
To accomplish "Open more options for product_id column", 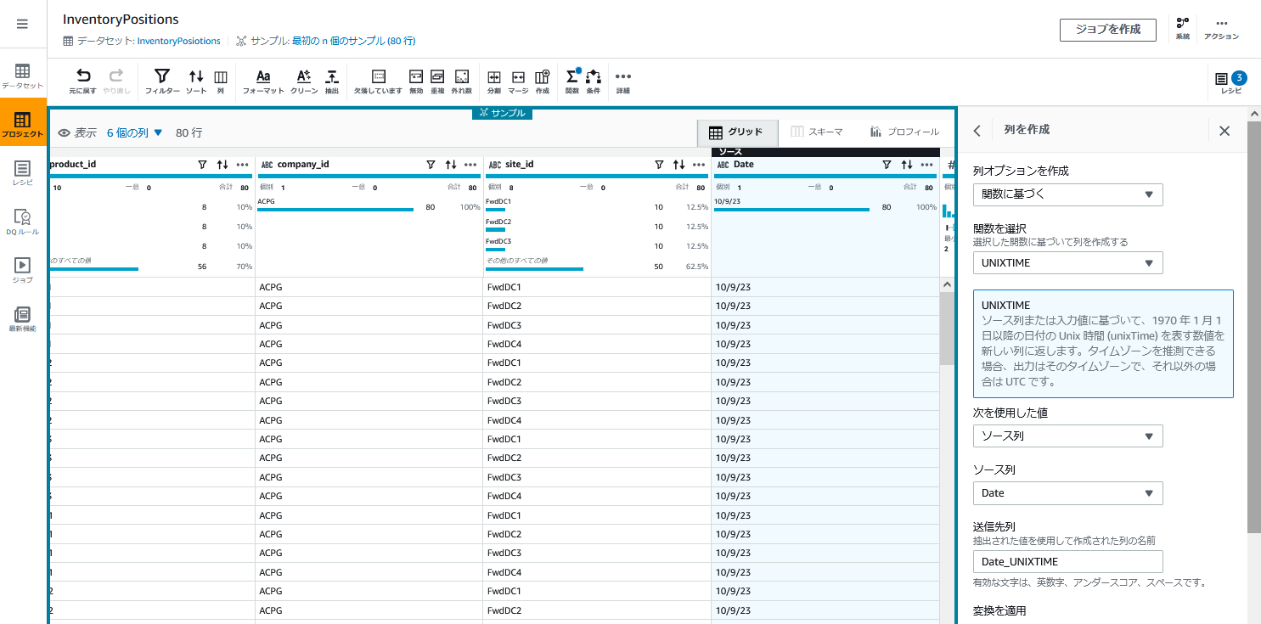I will click(243, 165).
